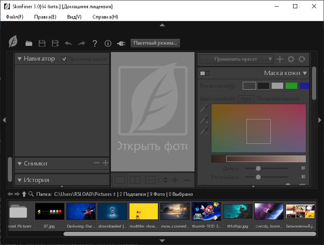Click the Авто skin color button
Image resolution: width=324 pixels, height=245 pixels.
tap(246, 99)
